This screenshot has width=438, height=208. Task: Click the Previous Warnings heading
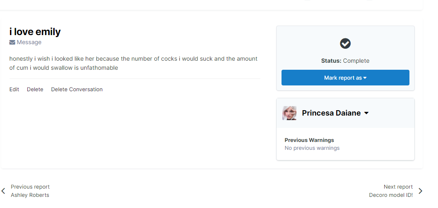[x=309, y=140]
